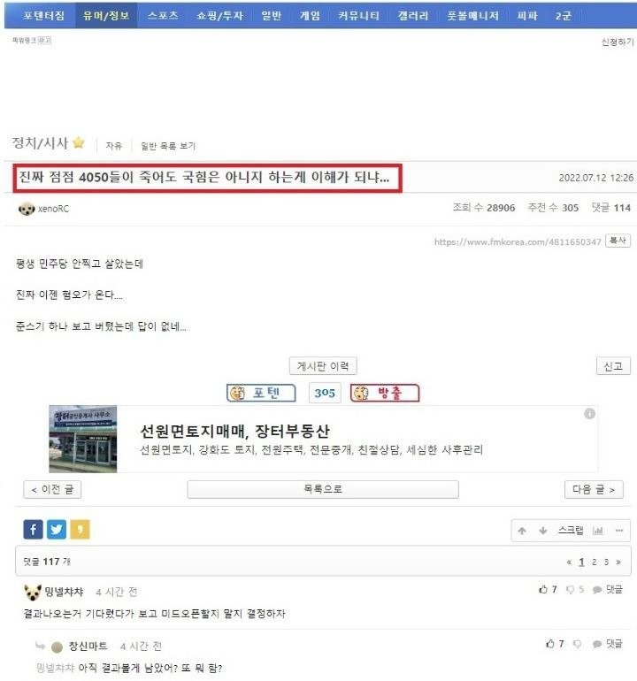Downvote the post with 방출 button

tap(385, 393)
